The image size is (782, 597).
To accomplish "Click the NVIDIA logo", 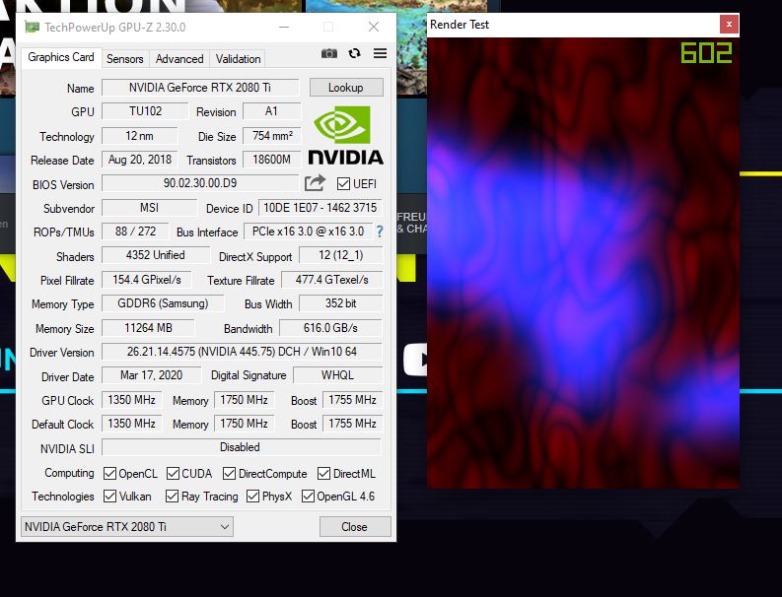I will coord(345,135).
